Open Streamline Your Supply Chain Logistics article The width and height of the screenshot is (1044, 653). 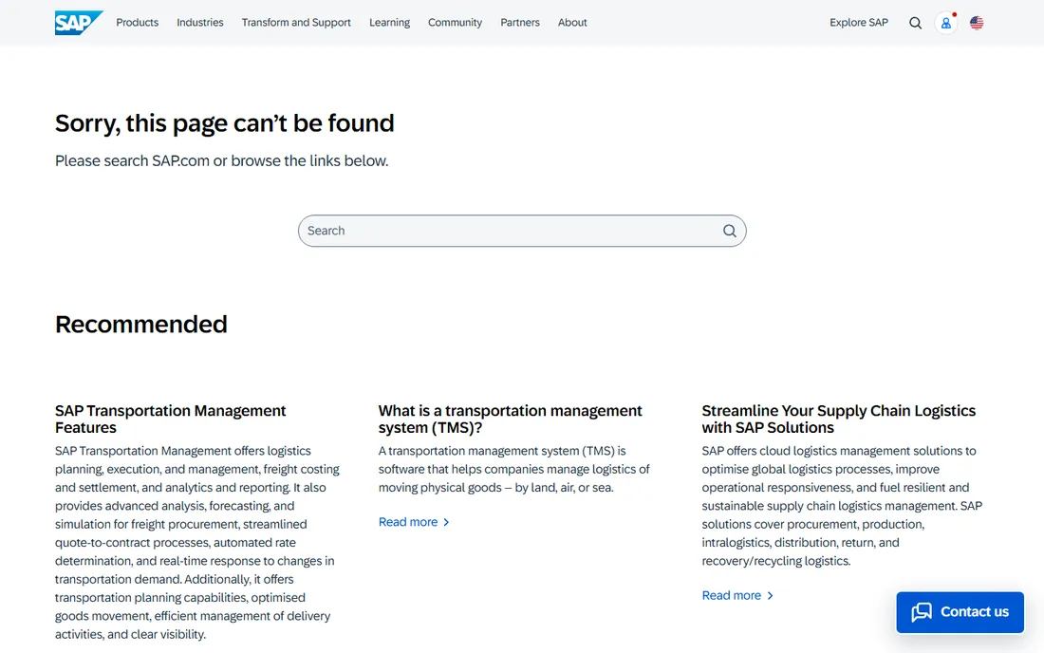pyautogui.click(x=838, y=420)
